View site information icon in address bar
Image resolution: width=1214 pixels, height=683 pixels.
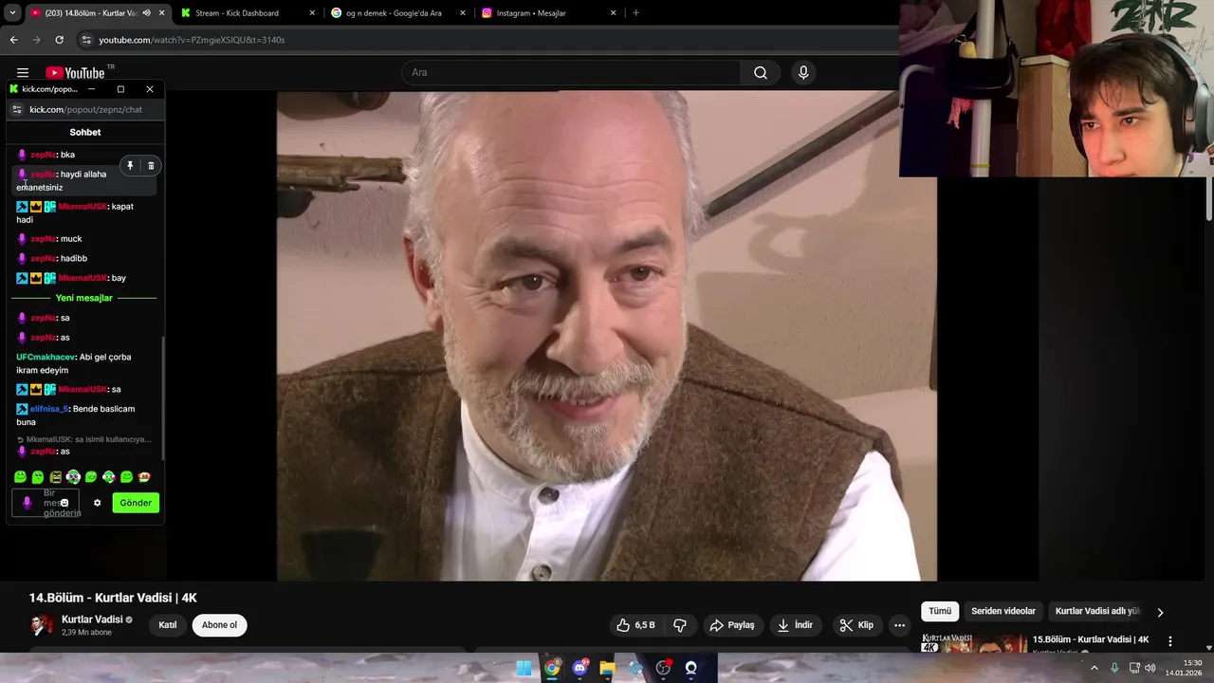pos(86,40)
